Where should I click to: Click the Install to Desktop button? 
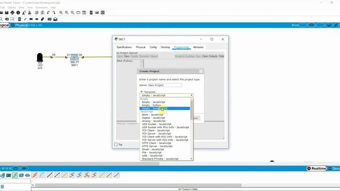[x=185, y=56]
